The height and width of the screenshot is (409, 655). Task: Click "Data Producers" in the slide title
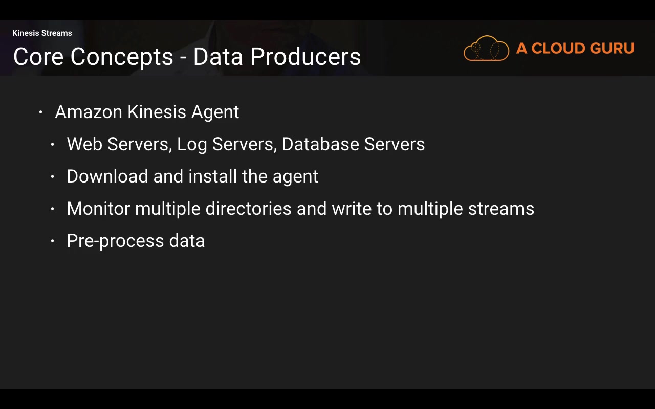277,57
